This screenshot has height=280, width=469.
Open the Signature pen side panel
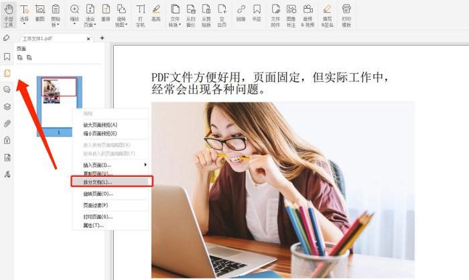[7, 174]
